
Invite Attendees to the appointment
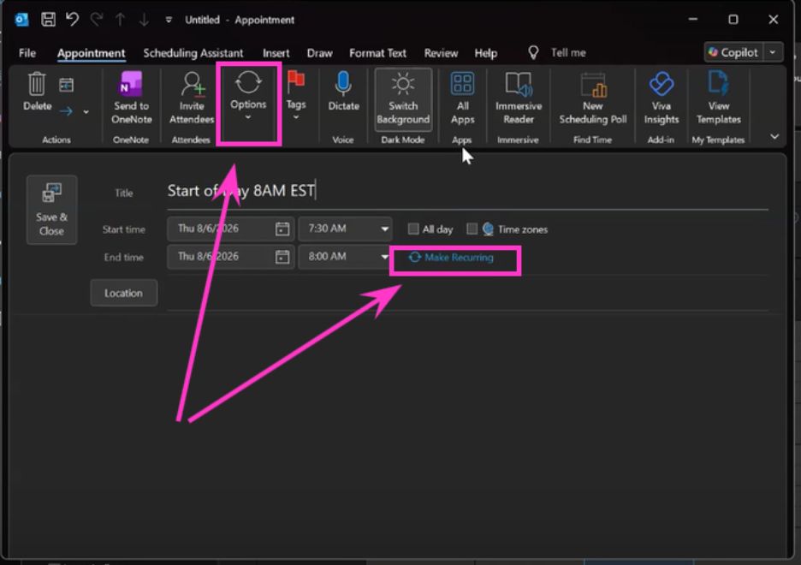pos(192,98)
